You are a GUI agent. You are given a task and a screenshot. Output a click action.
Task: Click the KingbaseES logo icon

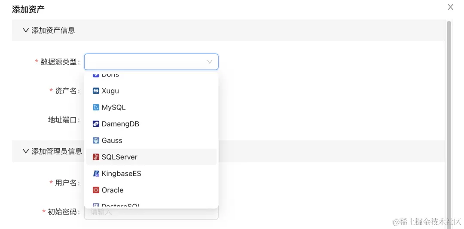pos(96,174)
